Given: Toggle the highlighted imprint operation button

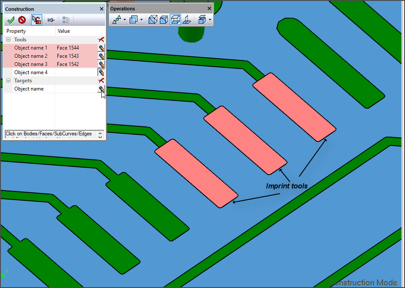Looking at the screenshot, I should [x=175, y=20].
